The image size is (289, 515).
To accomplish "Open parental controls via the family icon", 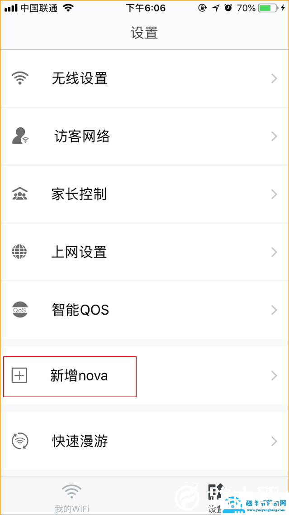I will (20, 194).
